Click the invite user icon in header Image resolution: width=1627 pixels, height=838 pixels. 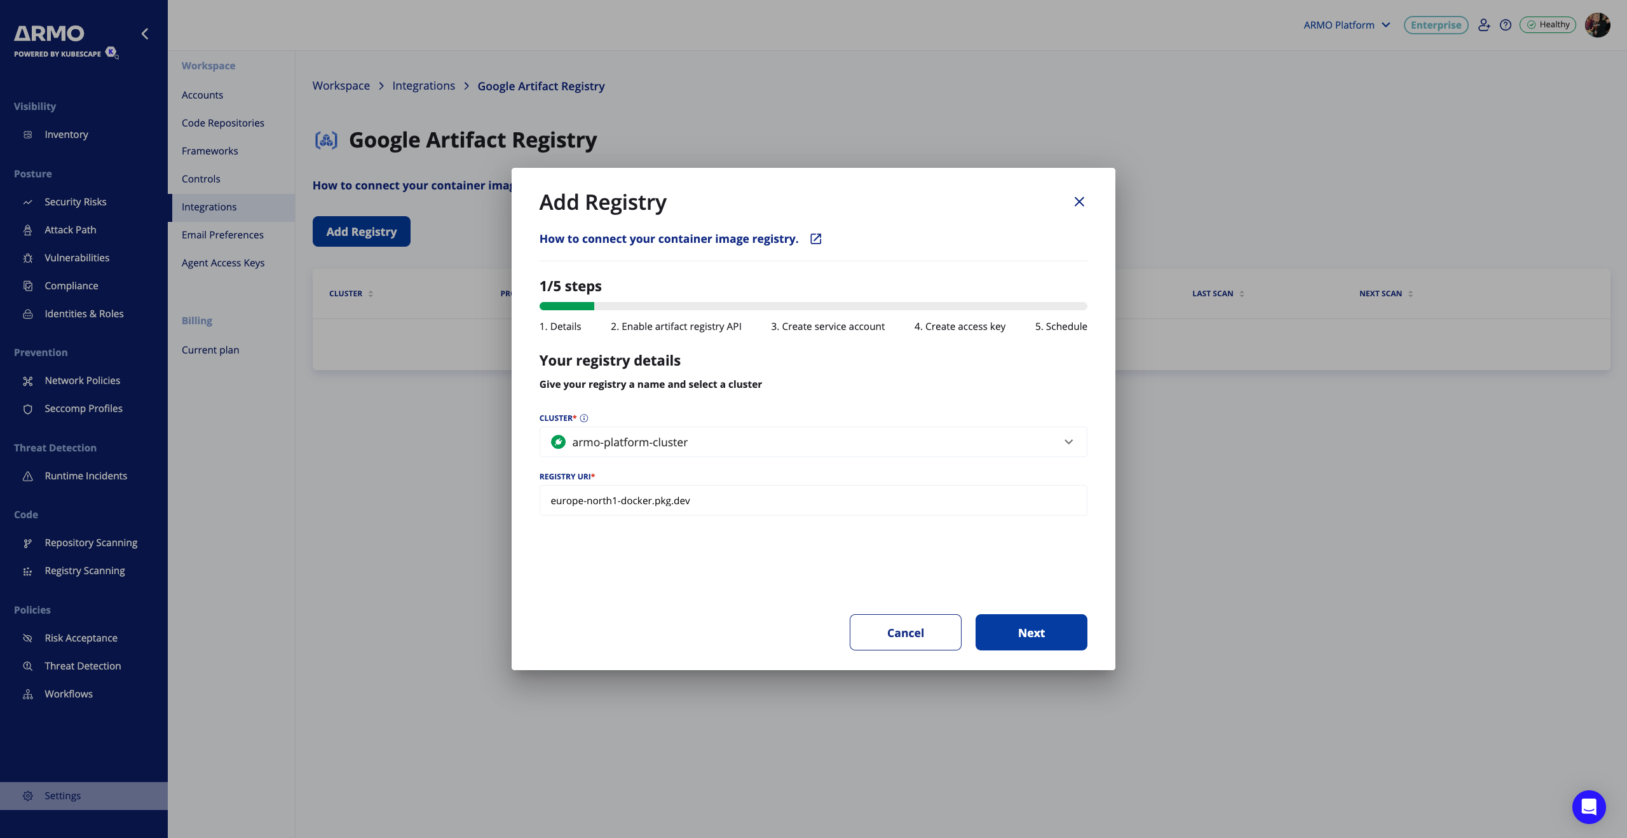point(1483,25)
